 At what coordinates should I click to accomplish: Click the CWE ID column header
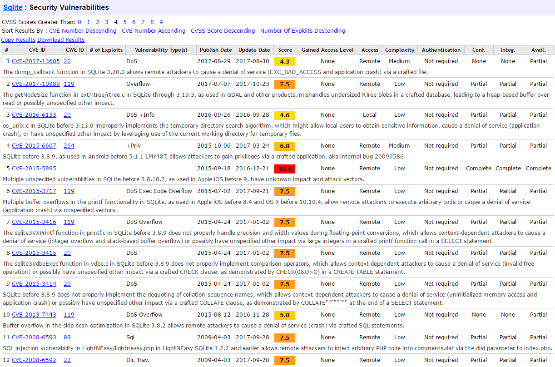[75, 50]
